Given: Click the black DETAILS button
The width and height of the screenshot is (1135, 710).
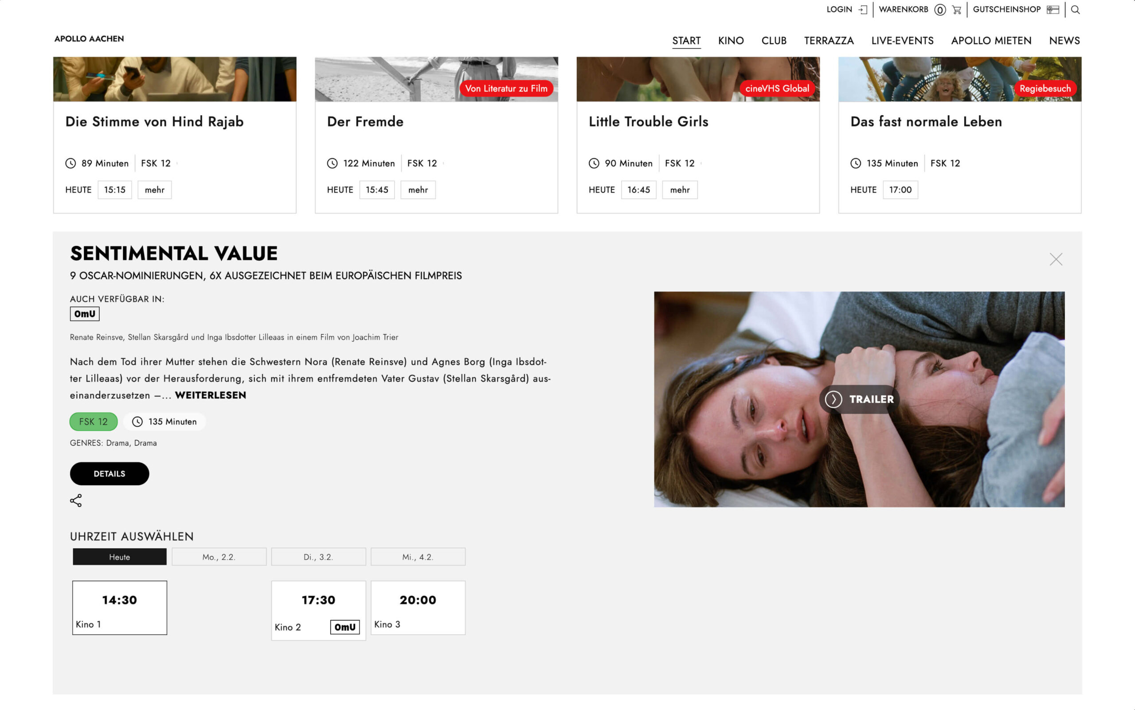Looking at the screenshot, I should [x=110, y=474].
